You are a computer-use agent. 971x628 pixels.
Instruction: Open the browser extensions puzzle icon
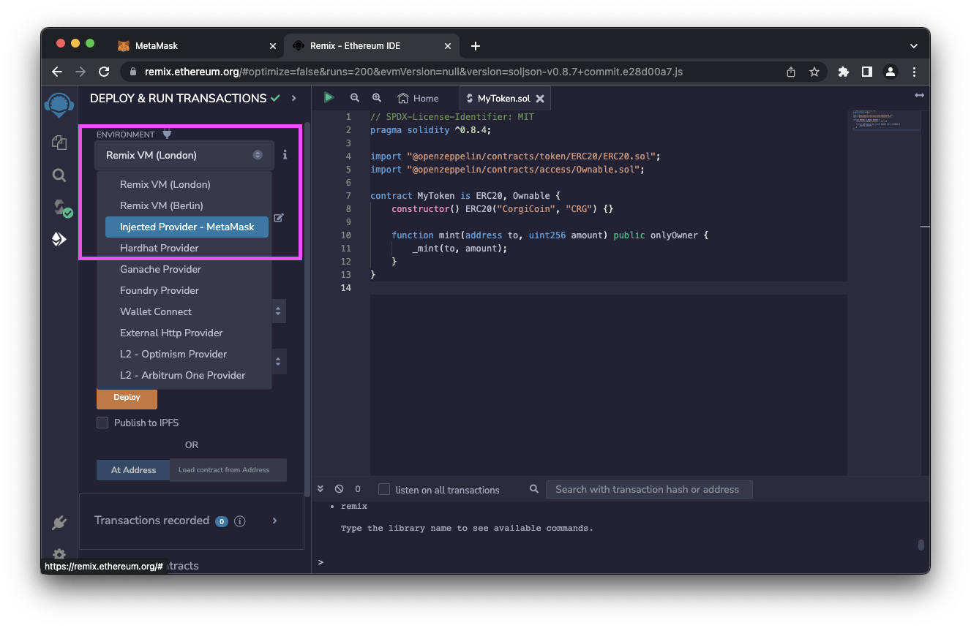(843, 72)
